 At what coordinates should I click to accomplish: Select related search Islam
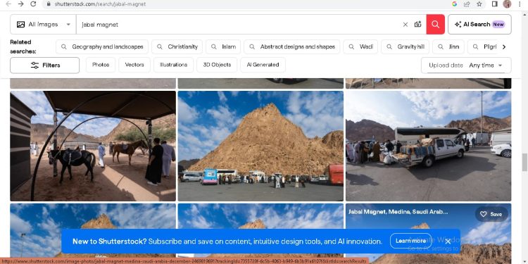(x=223, y=46)
